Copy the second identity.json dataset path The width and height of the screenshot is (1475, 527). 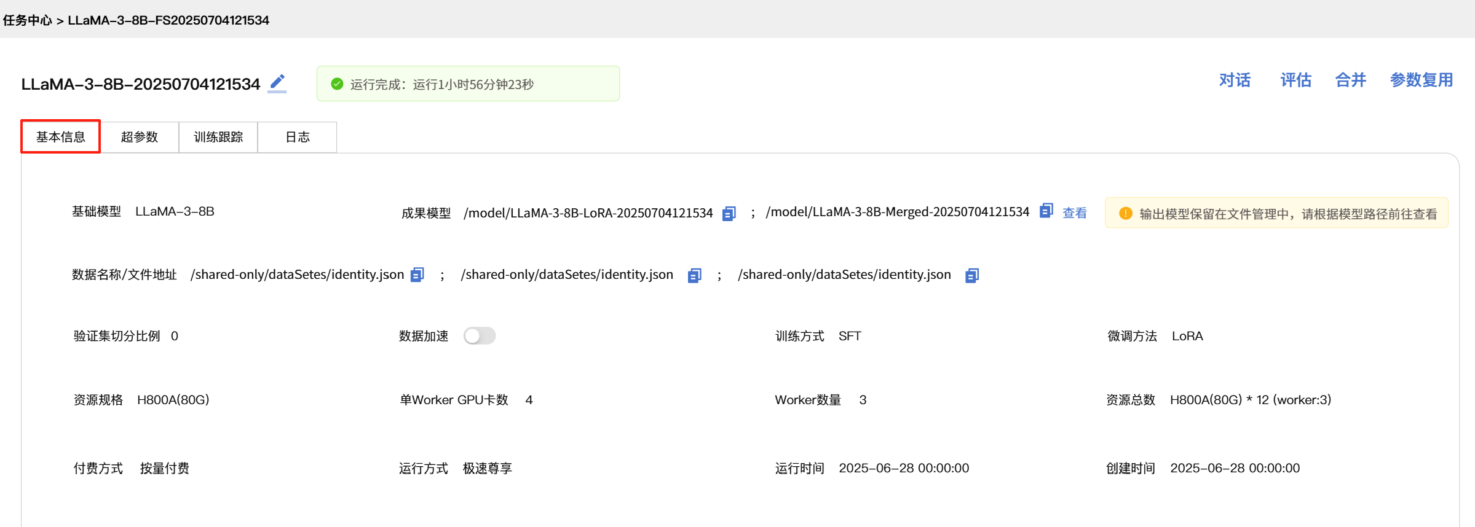(694, 275)
